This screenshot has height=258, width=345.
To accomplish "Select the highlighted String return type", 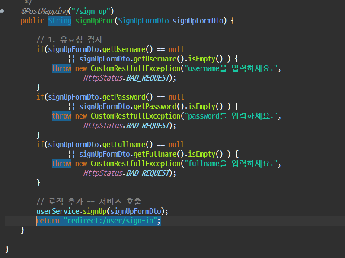I will coord(60,21).
